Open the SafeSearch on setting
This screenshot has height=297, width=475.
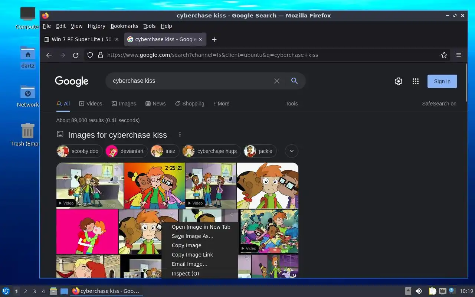pos(439,104)
